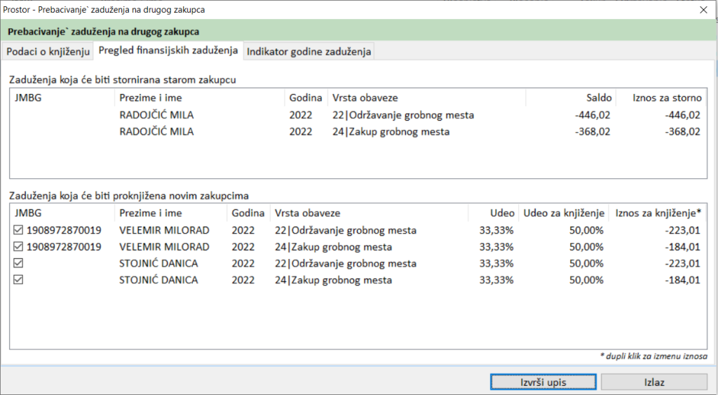Click the Godina header in the bottom table
Screen dimensions: 718x395
click(x=248, y=213)
